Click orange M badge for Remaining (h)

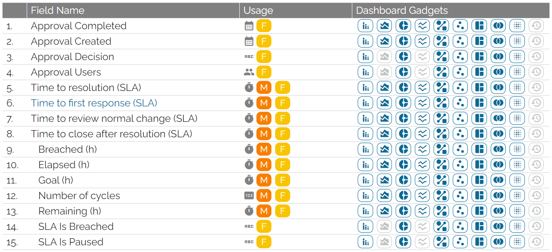(263, 211)
